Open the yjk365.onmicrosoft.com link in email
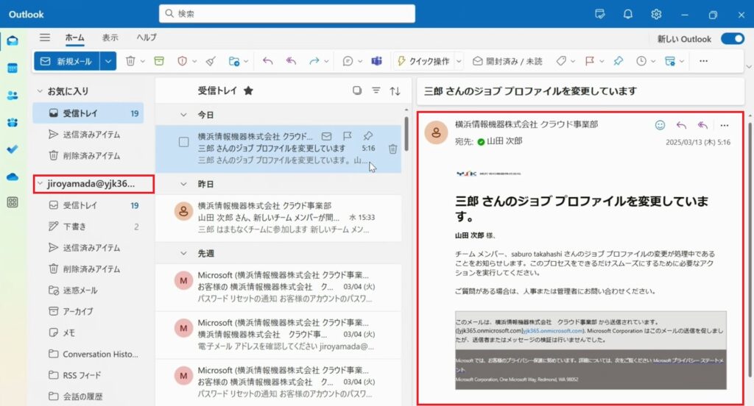The height and width of the screenshot is (406, 754). pos(553,331)
